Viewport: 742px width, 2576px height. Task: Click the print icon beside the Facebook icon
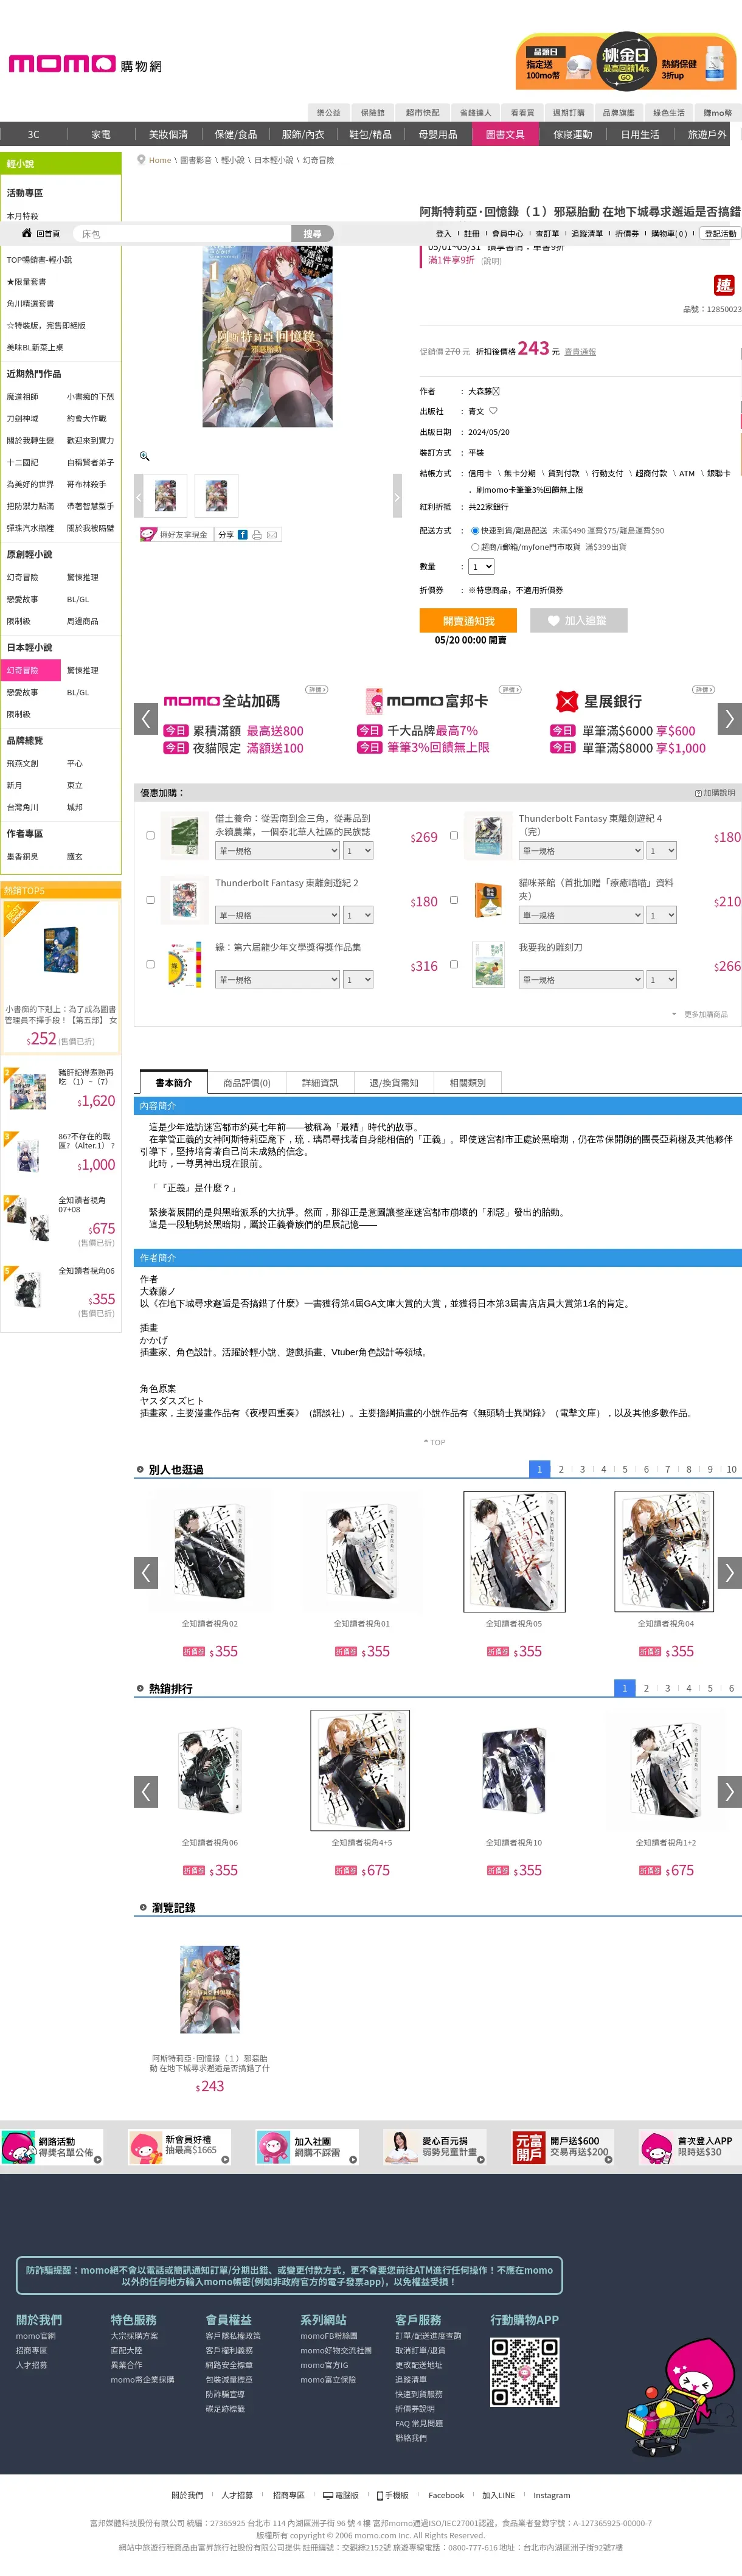tap(257, 535)
